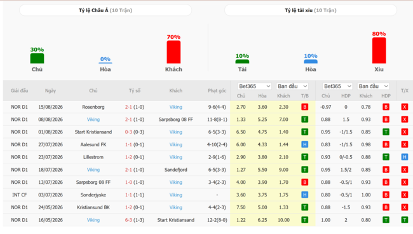The image size is (413, 234).
Task: Click the red B HDP icon in the Sandefjord row
Action: (386, 170)
